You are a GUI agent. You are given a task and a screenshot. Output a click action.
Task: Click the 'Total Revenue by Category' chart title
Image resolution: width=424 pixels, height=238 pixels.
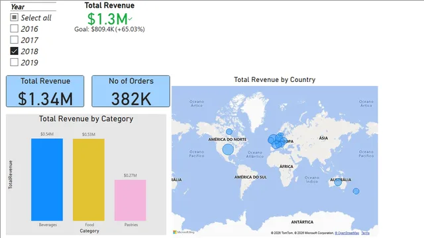pos(86,119)
